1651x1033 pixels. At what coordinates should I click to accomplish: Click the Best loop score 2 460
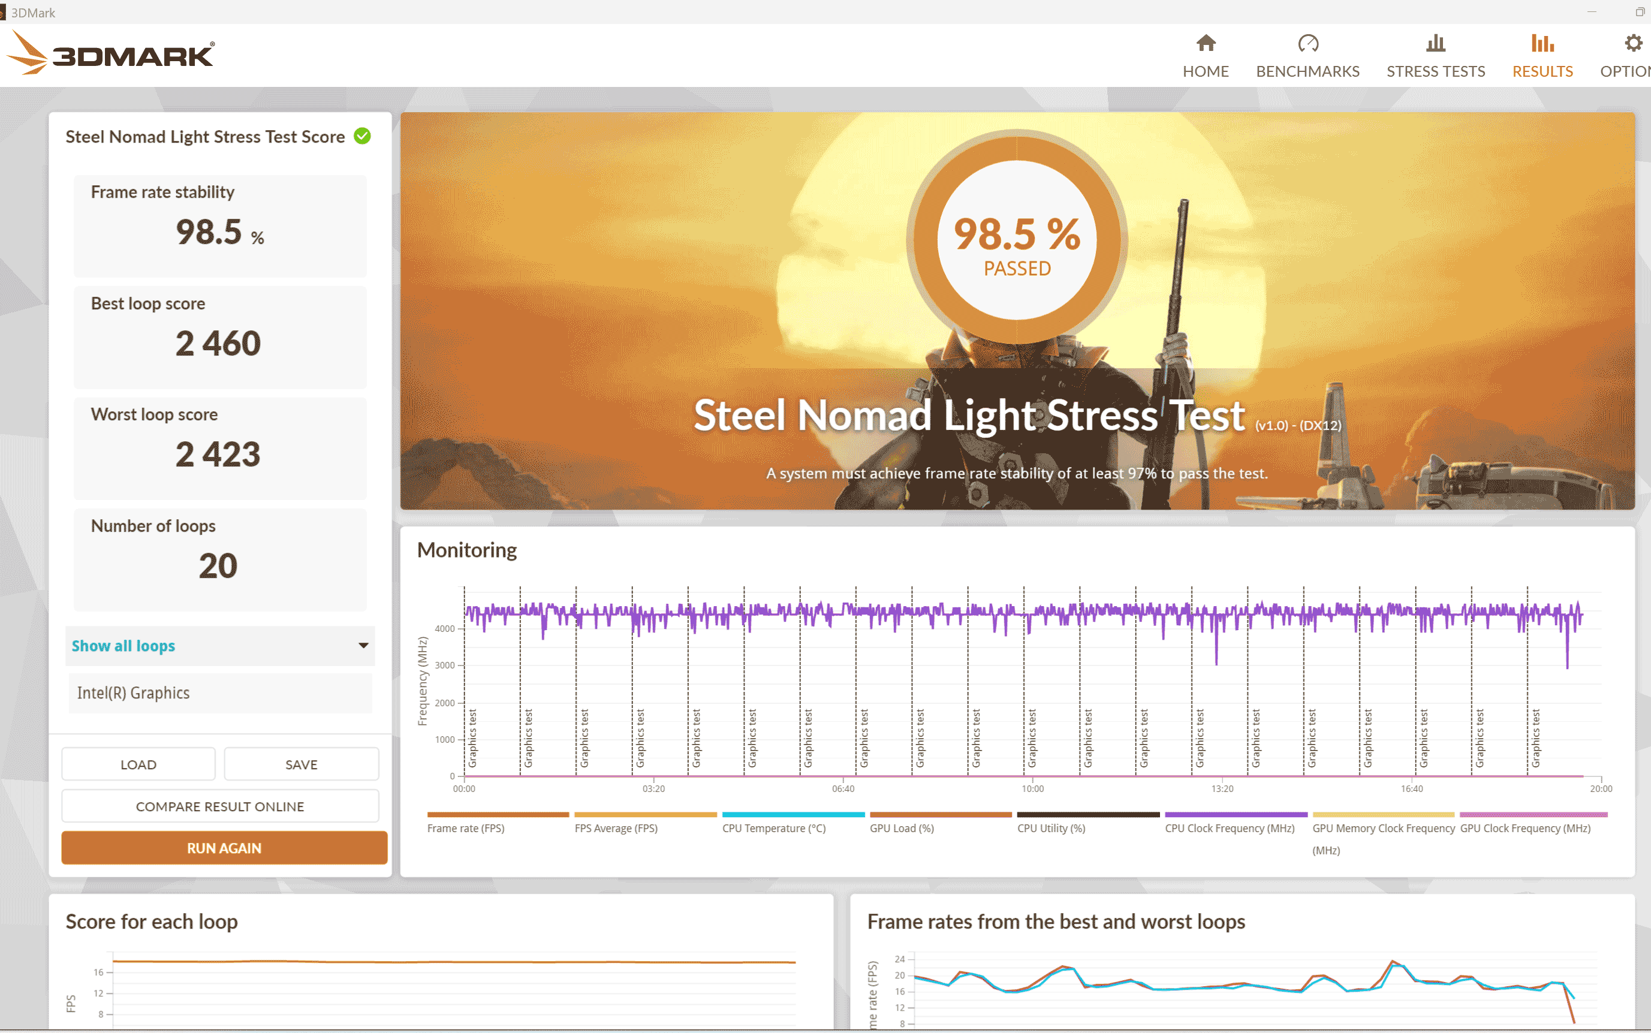coord(218,343)
